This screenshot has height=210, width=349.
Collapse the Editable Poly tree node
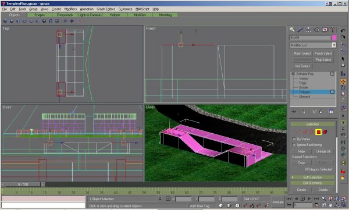coord(293,74)
